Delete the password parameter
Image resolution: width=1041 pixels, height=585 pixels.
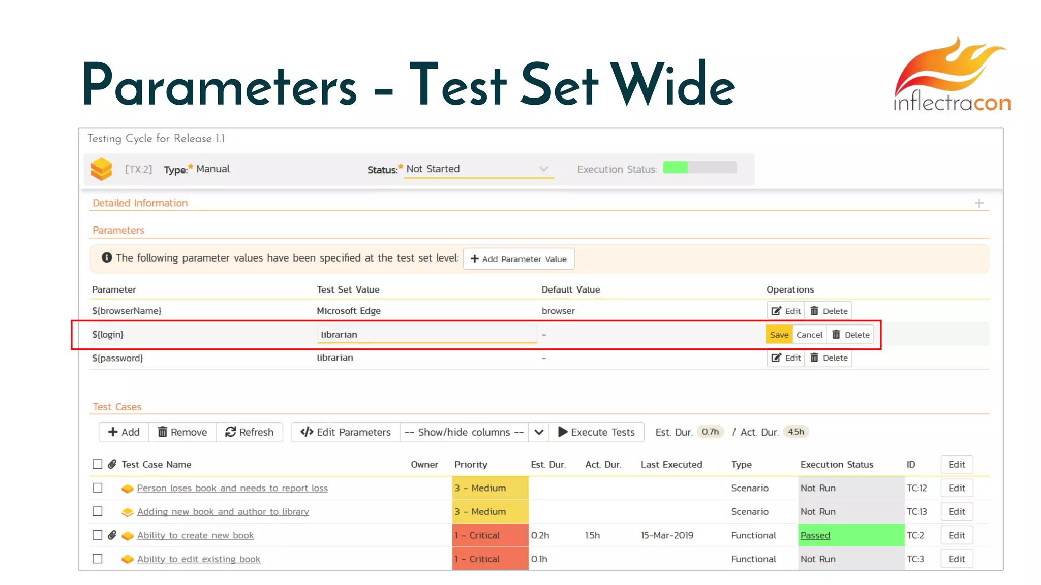click(x=829, y=358)
